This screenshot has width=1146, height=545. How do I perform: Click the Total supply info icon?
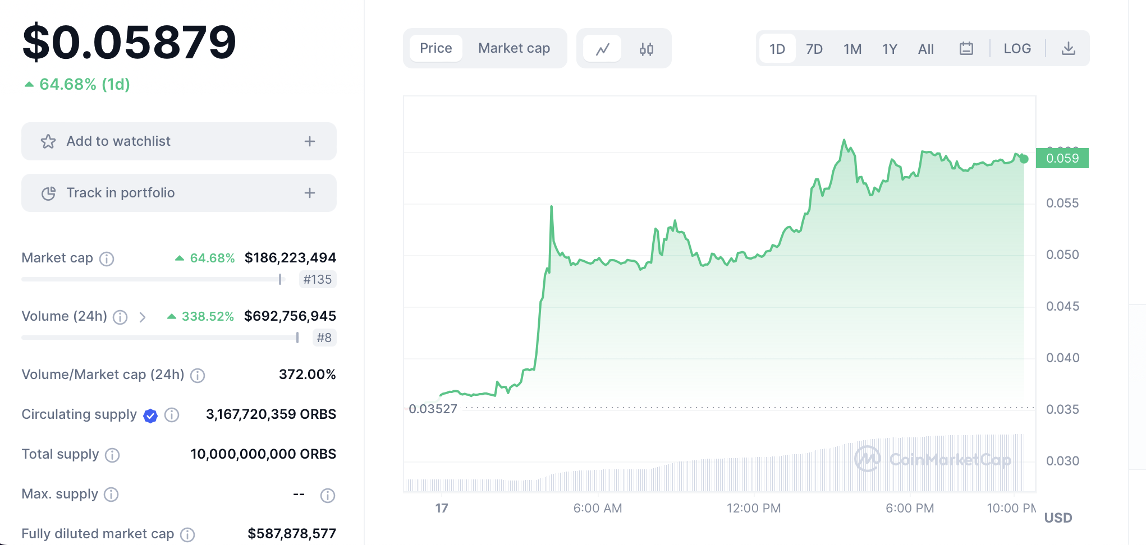click(x=112, y=455)
